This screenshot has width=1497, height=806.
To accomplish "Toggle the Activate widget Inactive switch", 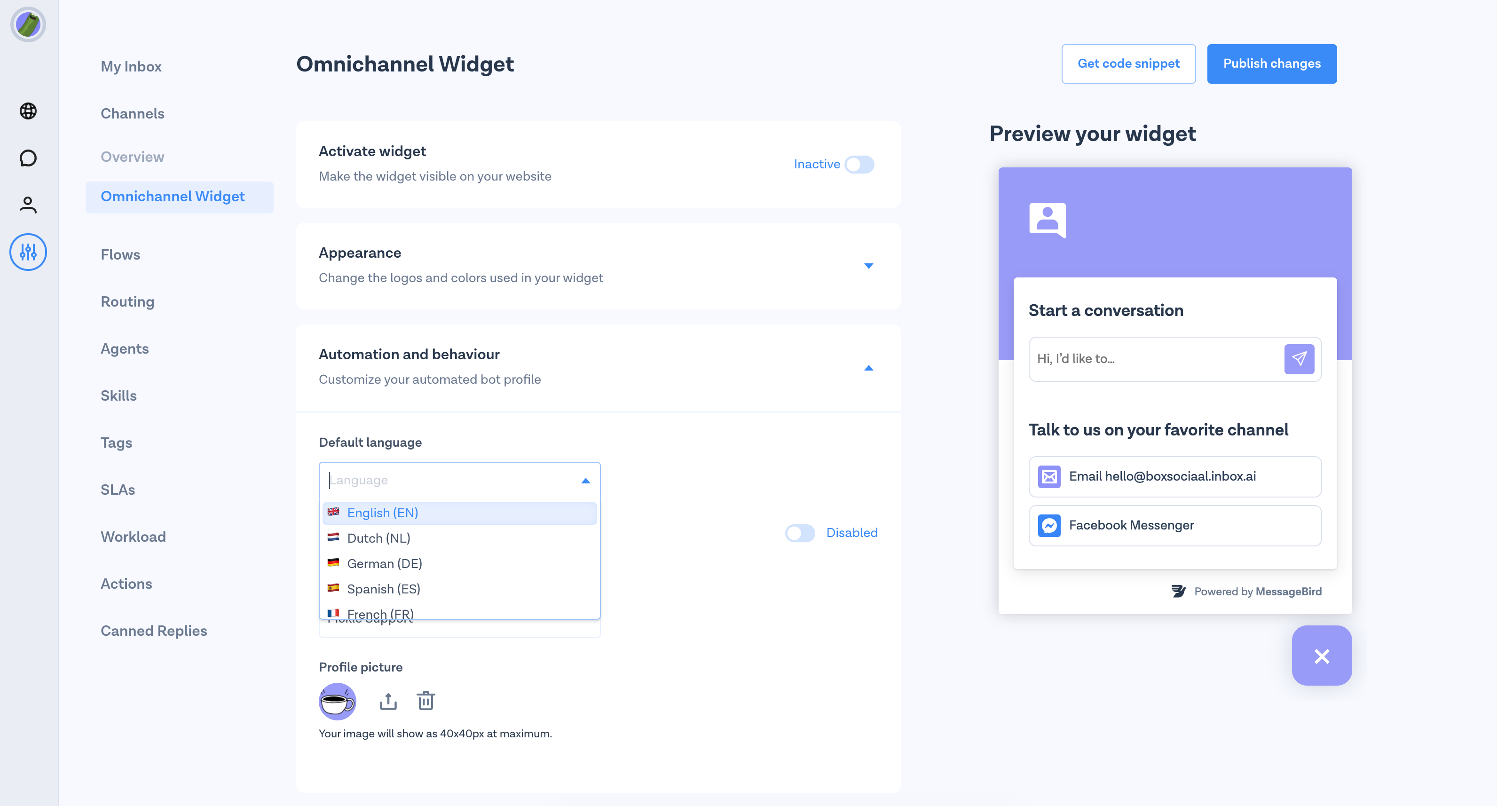I will pos(859,165).
